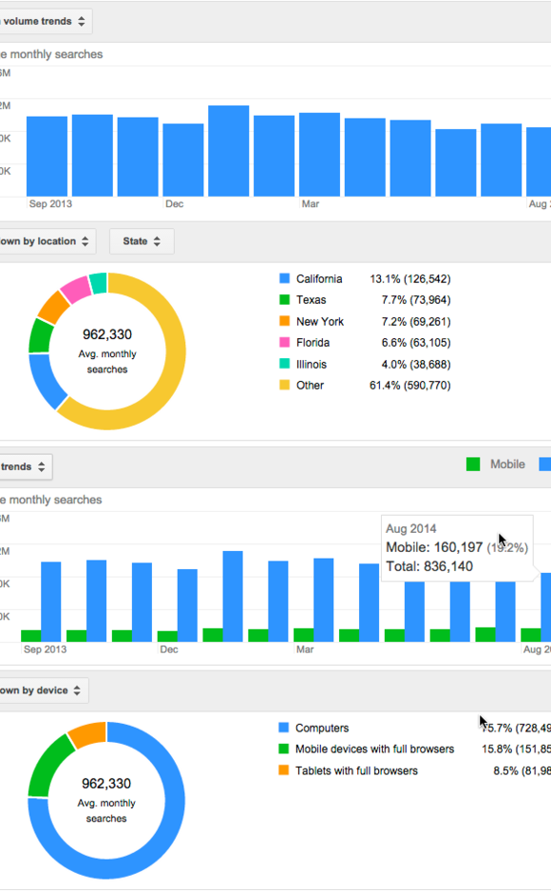Click the Mar blue total bar in mobile chart
551x891 pixels.
[x=324, y=600]
